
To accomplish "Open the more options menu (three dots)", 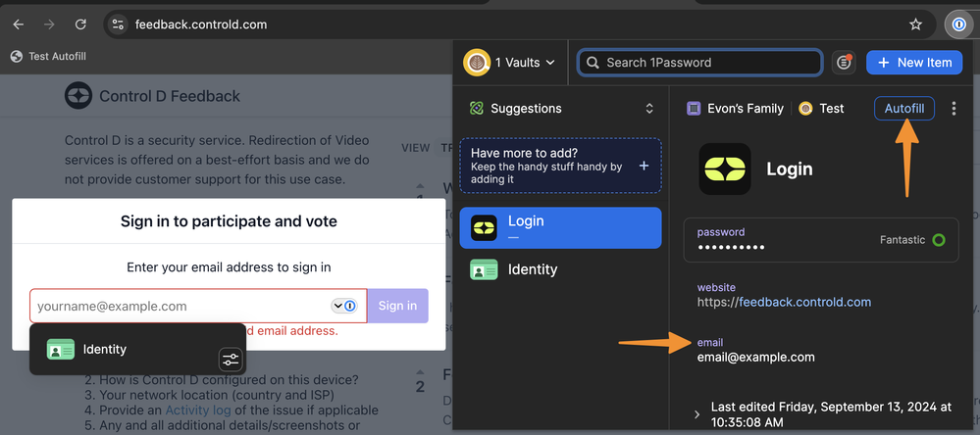I will point(954,109).
